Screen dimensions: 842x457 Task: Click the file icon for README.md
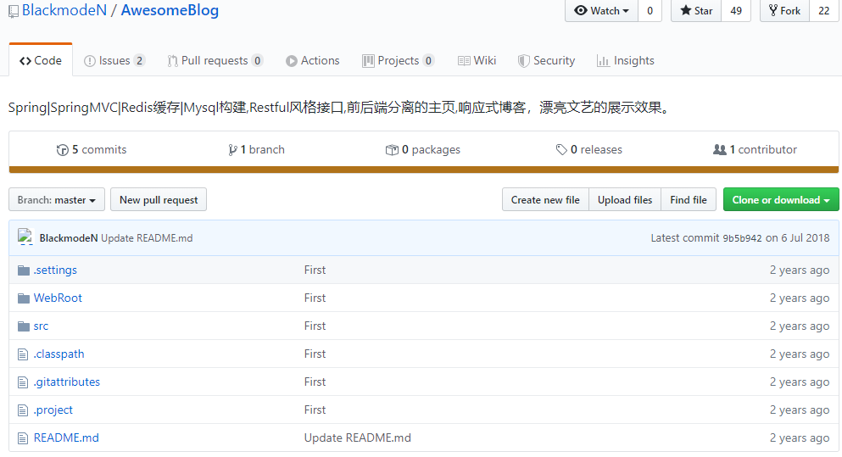23,438
